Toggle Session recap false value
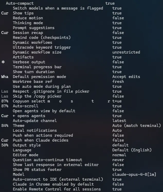The height and width of the screenshot is (192, 163). tap(118, 33)
